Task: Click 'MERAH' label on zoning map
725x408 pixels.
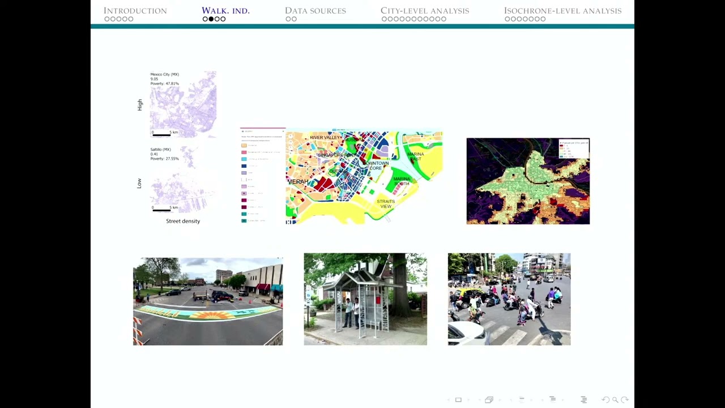Action: pos(298,181)
